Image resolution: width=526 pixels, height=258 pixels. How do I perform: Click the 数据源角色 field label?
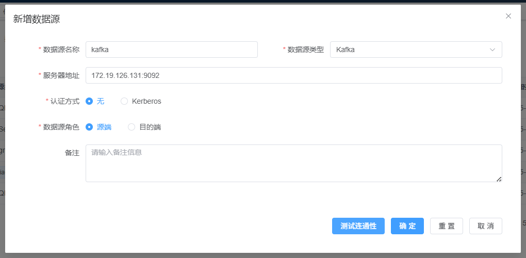(61, 127)
